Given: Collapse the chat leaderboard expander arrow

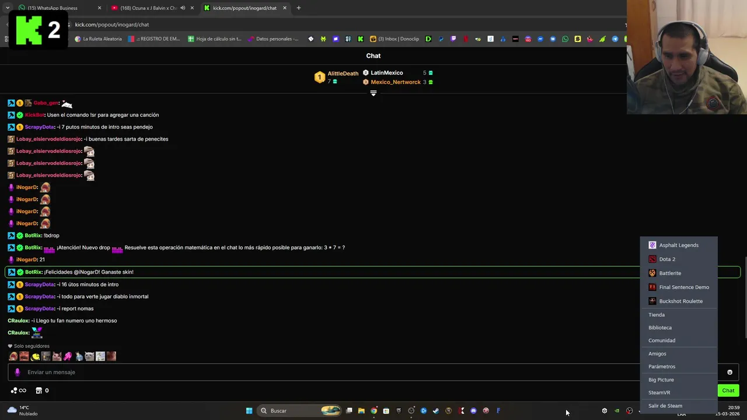Looking at the screenshot, I should (x=373, y=93).
